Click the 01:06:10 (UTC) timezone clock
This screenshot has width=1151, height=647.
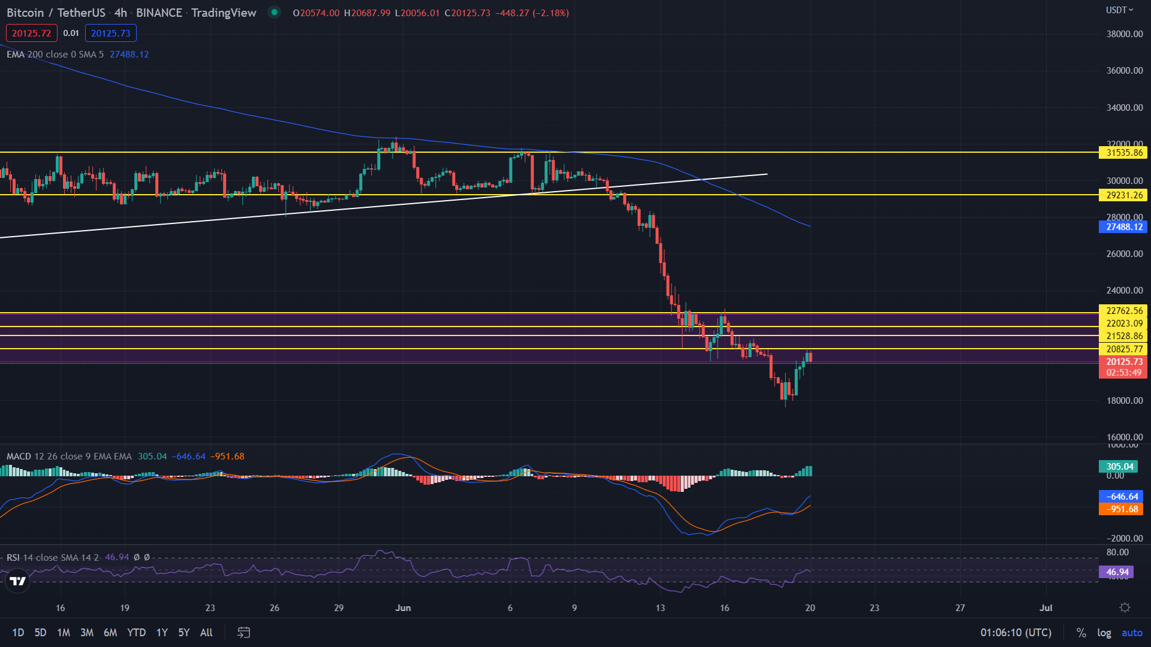click(1016, 633)
